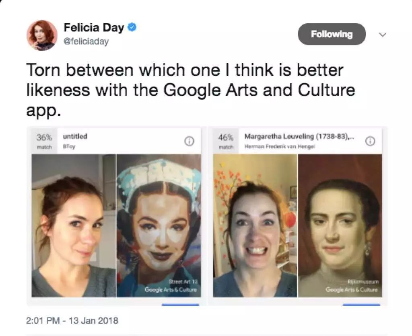Open the 2:01 PM - 13 Jan 2018 timestamp
This screenshot has width=412, height=336.
tap(72, 321)
